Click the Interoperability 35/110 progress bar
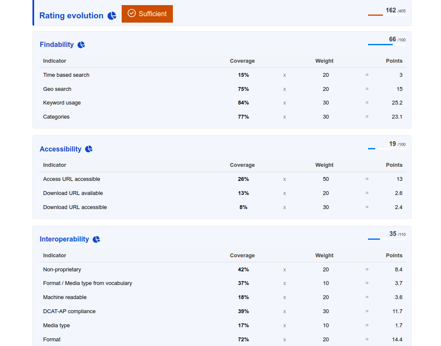This screenshot has width=441, height=346. (386, 239)
